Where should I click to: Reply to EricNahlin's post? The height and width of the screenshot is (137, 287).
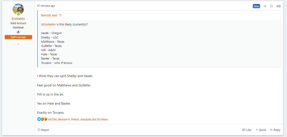pos(275,130)
